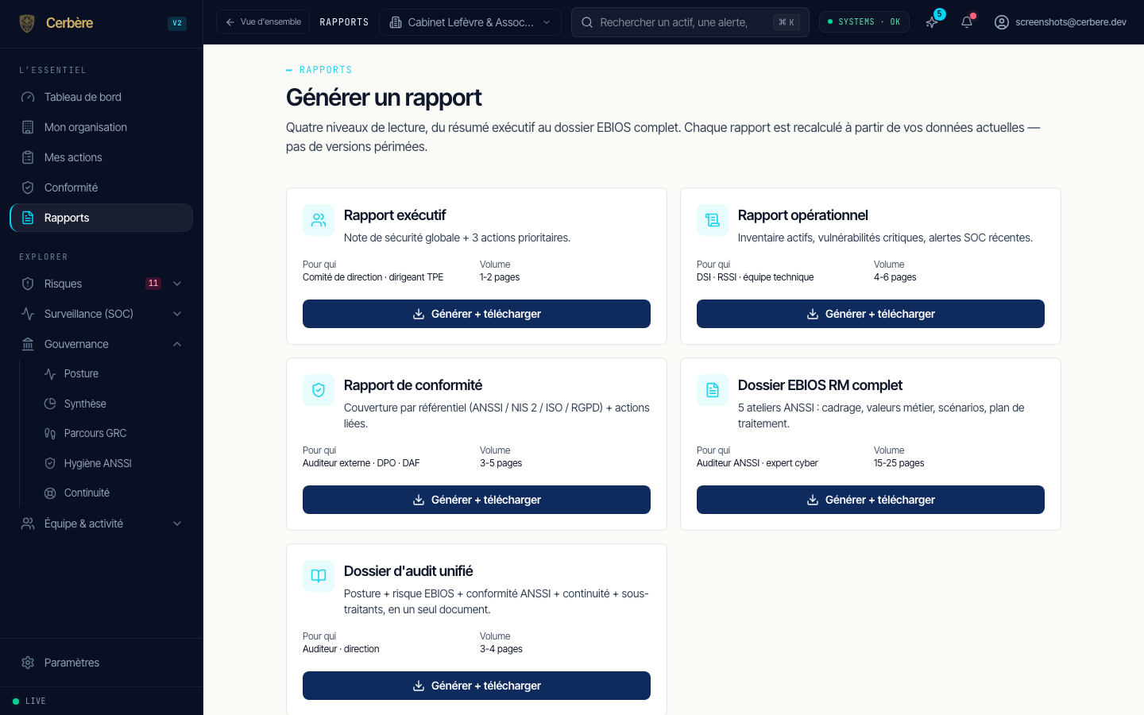Click the Surveillance (SOC) pulse icon
Viewport: 1144px width, 715px height.
(28, 314)
